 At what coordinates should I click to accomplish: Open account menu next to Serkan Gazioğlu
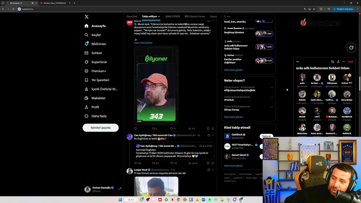pos(119,189)
